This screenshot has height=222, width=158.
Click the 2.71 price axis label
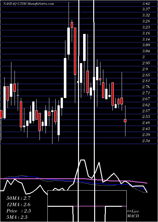tap(146, 93)
